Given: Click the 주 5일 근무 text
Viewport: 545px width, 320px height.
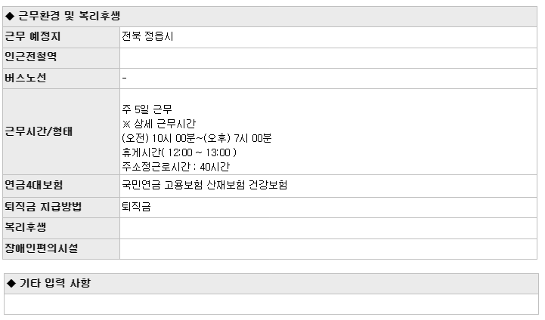Looking at the screenshot, I should pyautogui.click(x=147, y=109).
